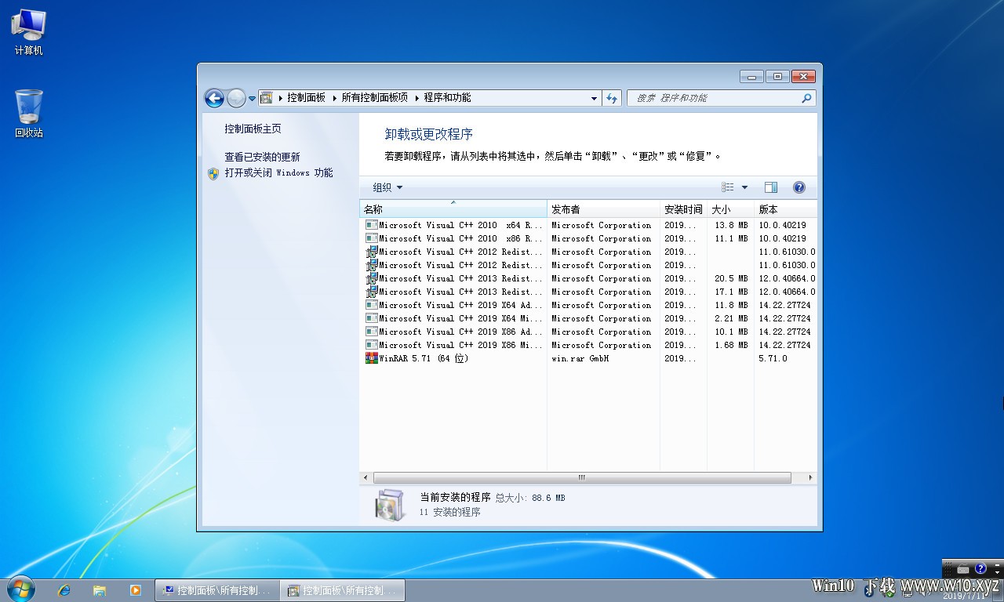Click the 2.21 MB size cell
1004x602 pixels.
coord(731,318)
